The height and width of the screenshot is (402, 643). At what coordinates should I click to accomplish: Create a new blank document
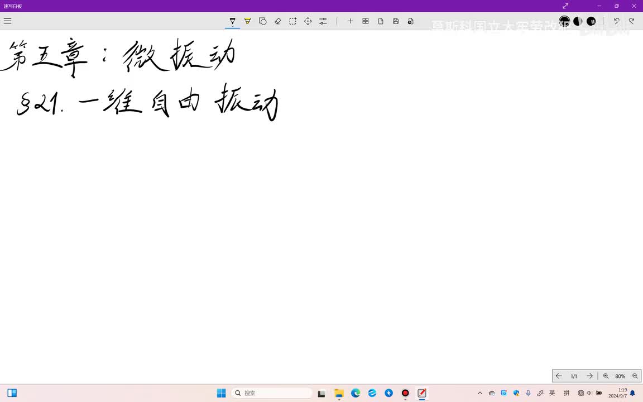coord(381,21)
